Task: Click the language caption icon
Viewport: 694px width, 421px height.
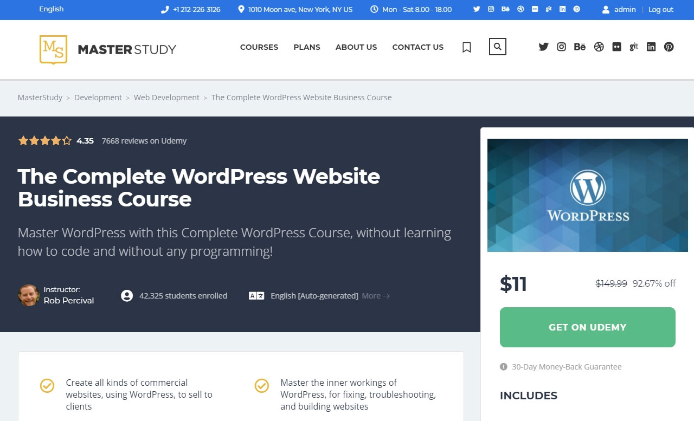Action: click(x=256, y=296)
